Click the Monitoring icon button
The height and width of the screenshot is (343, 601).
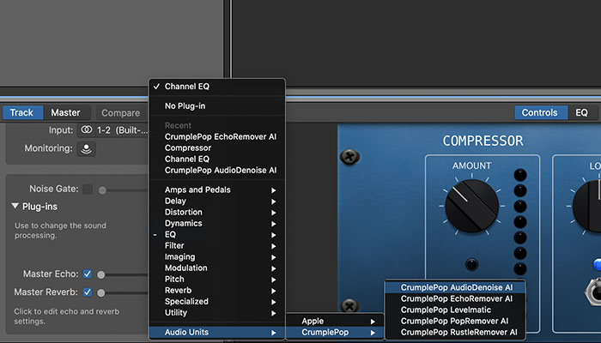pyautogui.click(x=86, y=148)
